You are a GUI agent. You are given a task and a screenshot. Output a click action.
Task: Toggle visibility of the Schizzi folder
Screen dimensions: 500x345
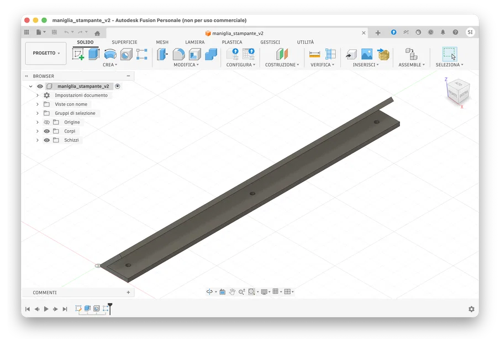46,140
